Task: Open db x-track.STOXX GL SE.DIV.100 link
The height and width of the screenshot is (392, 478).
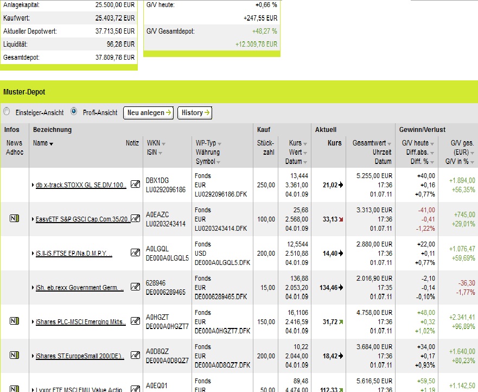Action: point(81,185)
